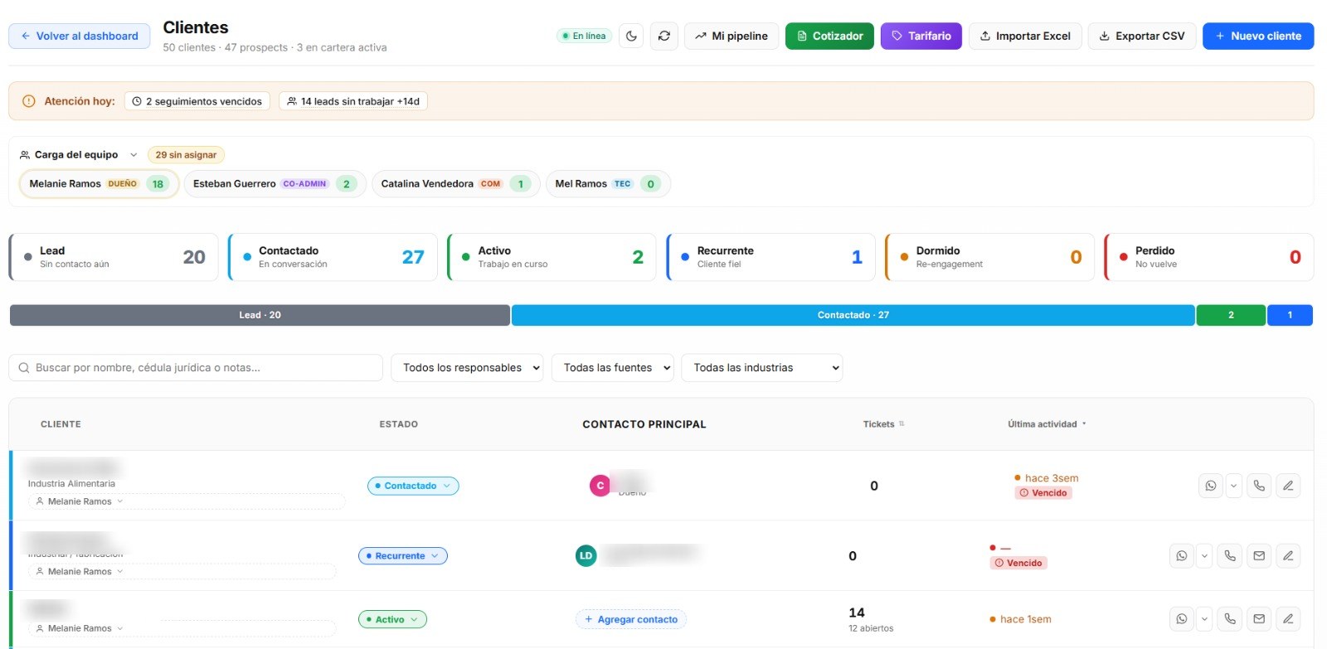1327x649 pixels.
Task: Call the Contactado row client
Action: tap(1259, 486)
